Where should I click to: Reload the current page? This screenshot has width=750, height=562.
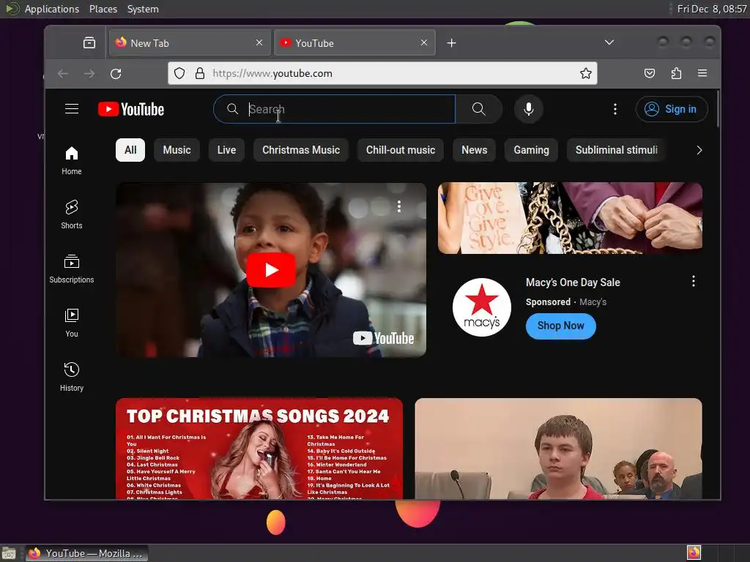pos(116,74)
